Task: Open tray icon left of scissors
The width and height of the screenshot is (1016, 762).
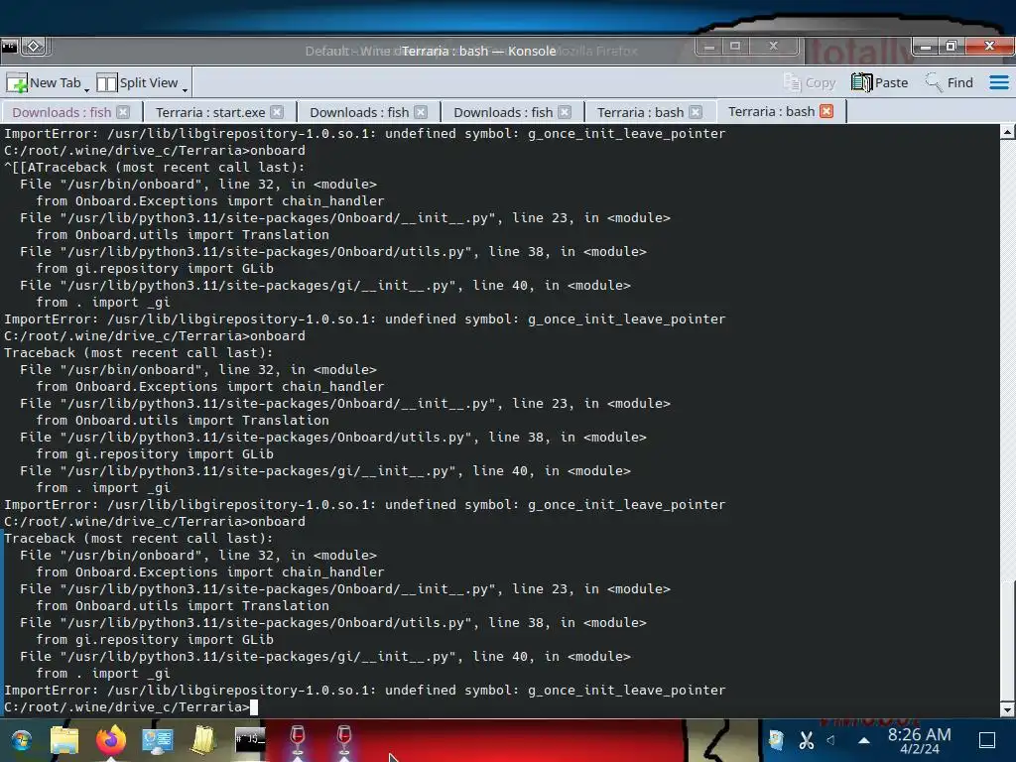Action: (x=776, y=739)
